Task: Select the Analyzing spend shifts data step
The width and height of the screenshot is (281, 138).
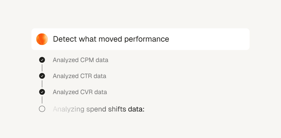Action: click(98, 109)
